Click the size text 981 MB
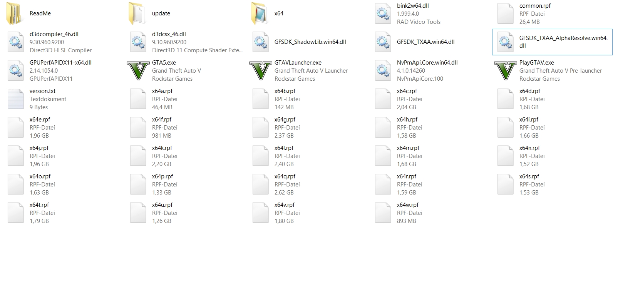Image resolution: width=633 pixels, height=306 pixels. pos(162,136)
